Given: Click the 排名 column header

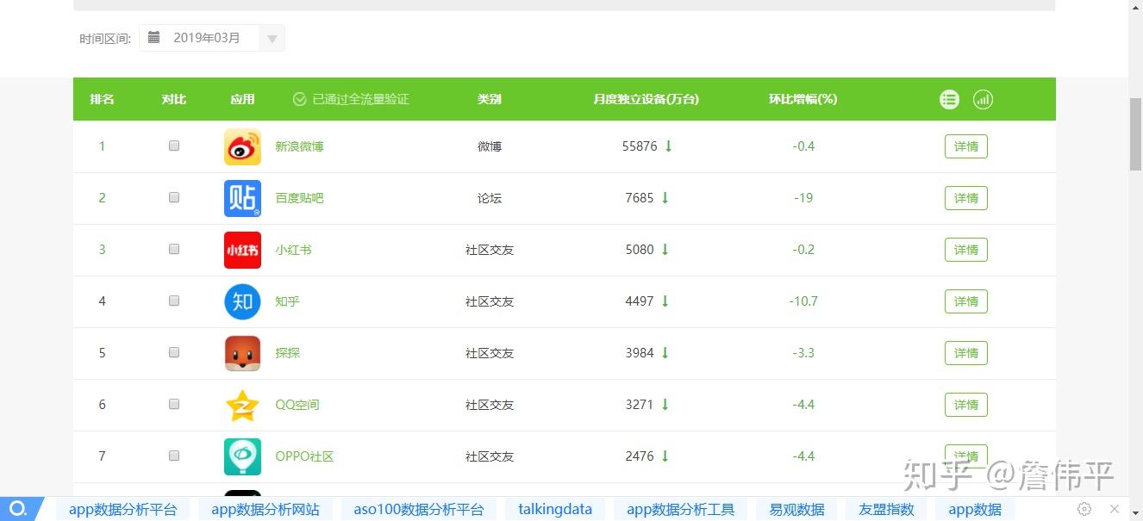Looking at the screenshot, I should pyautogui.click(x=102, y=99).
